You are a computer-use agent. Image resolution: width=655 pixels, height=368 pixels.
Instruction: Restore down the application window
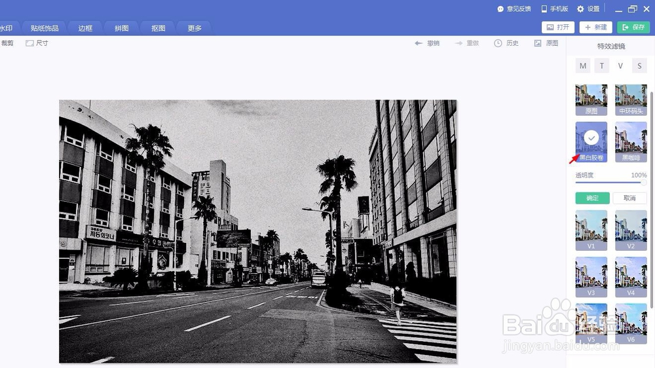[x=633, y=9]
